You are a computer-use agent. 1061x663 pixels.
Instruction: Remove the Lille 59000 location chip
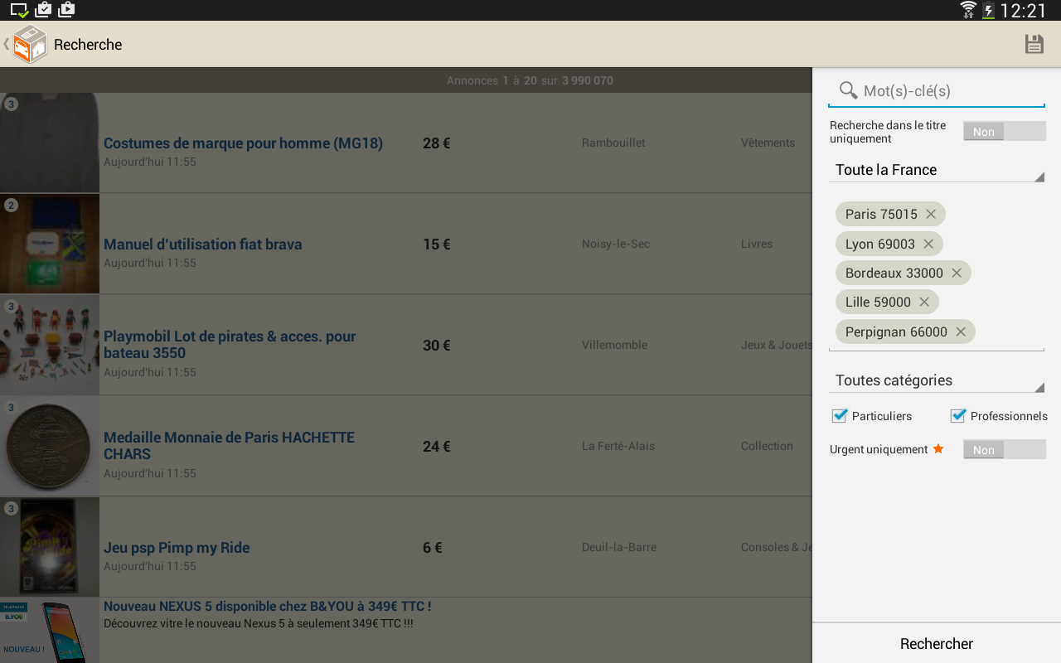[x=924, y=302]
